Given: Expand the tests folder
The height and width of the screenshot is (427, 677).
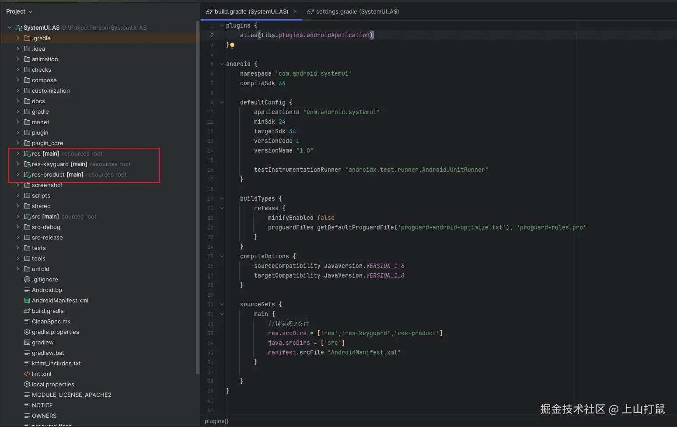Looking at the screenshot, I should coord(17,248).
